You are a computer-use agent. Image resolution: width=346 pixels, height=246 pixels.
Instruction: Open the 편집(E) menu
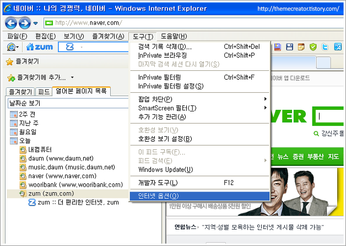[46, 36]
